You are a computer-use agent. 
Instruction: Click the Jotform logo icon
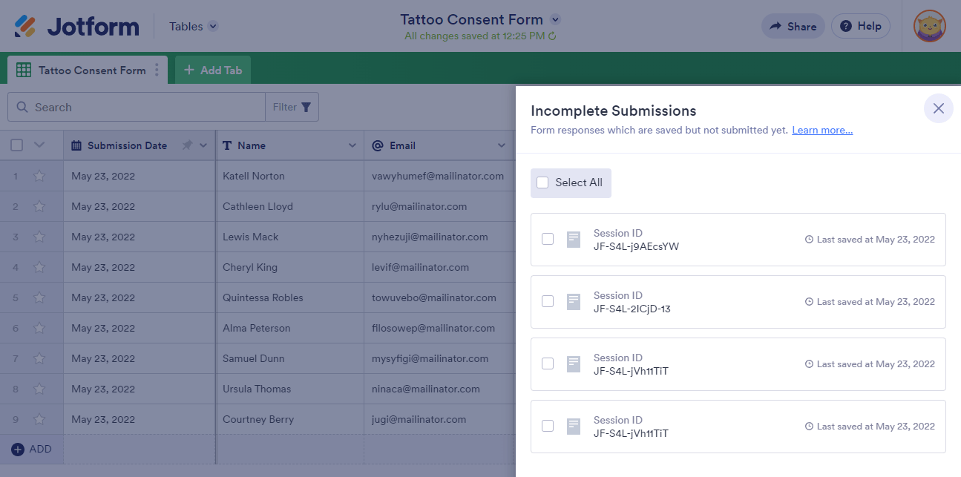click(x=24, y=26)
